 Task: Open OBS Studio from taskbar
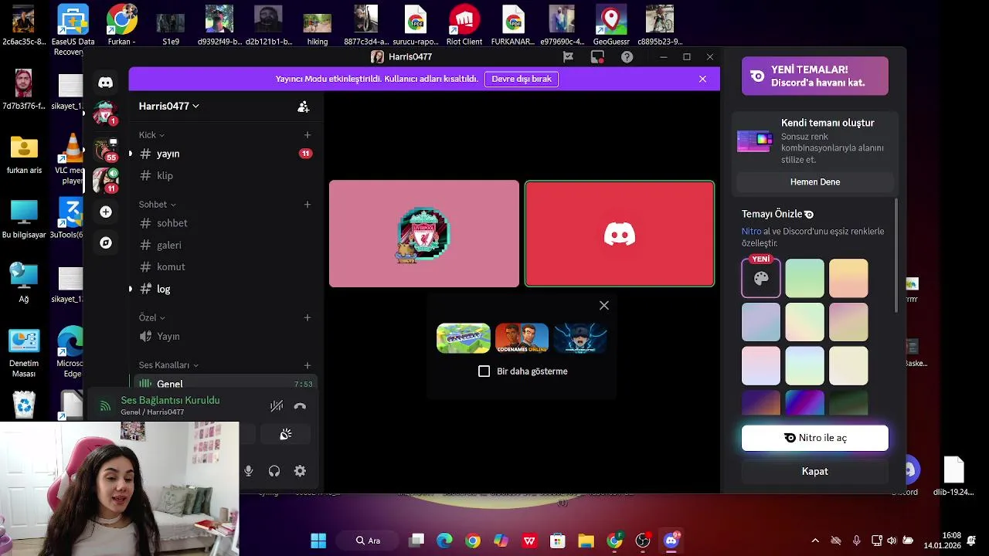coord(642,541)
